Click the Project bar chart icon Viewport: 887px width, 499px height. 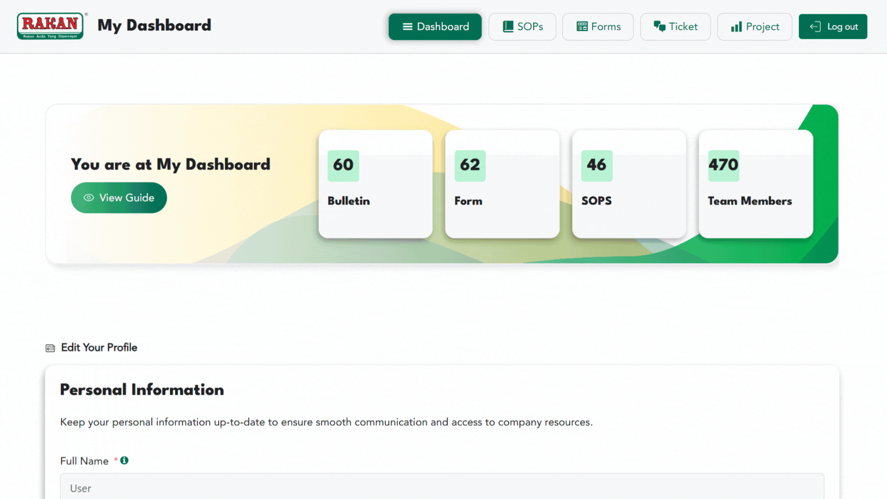pos(736,27)
